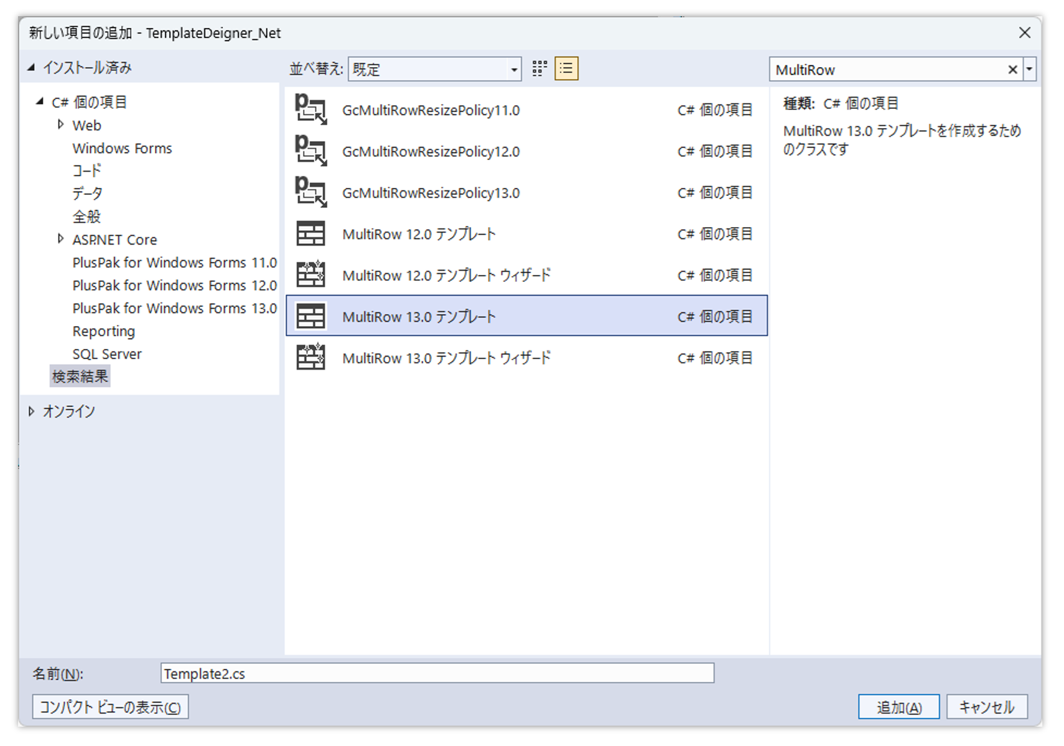Select GcMultiRowResizePolicy11.0 item icon
This screenshot has width=1064, height=746.
coord(310,110)
